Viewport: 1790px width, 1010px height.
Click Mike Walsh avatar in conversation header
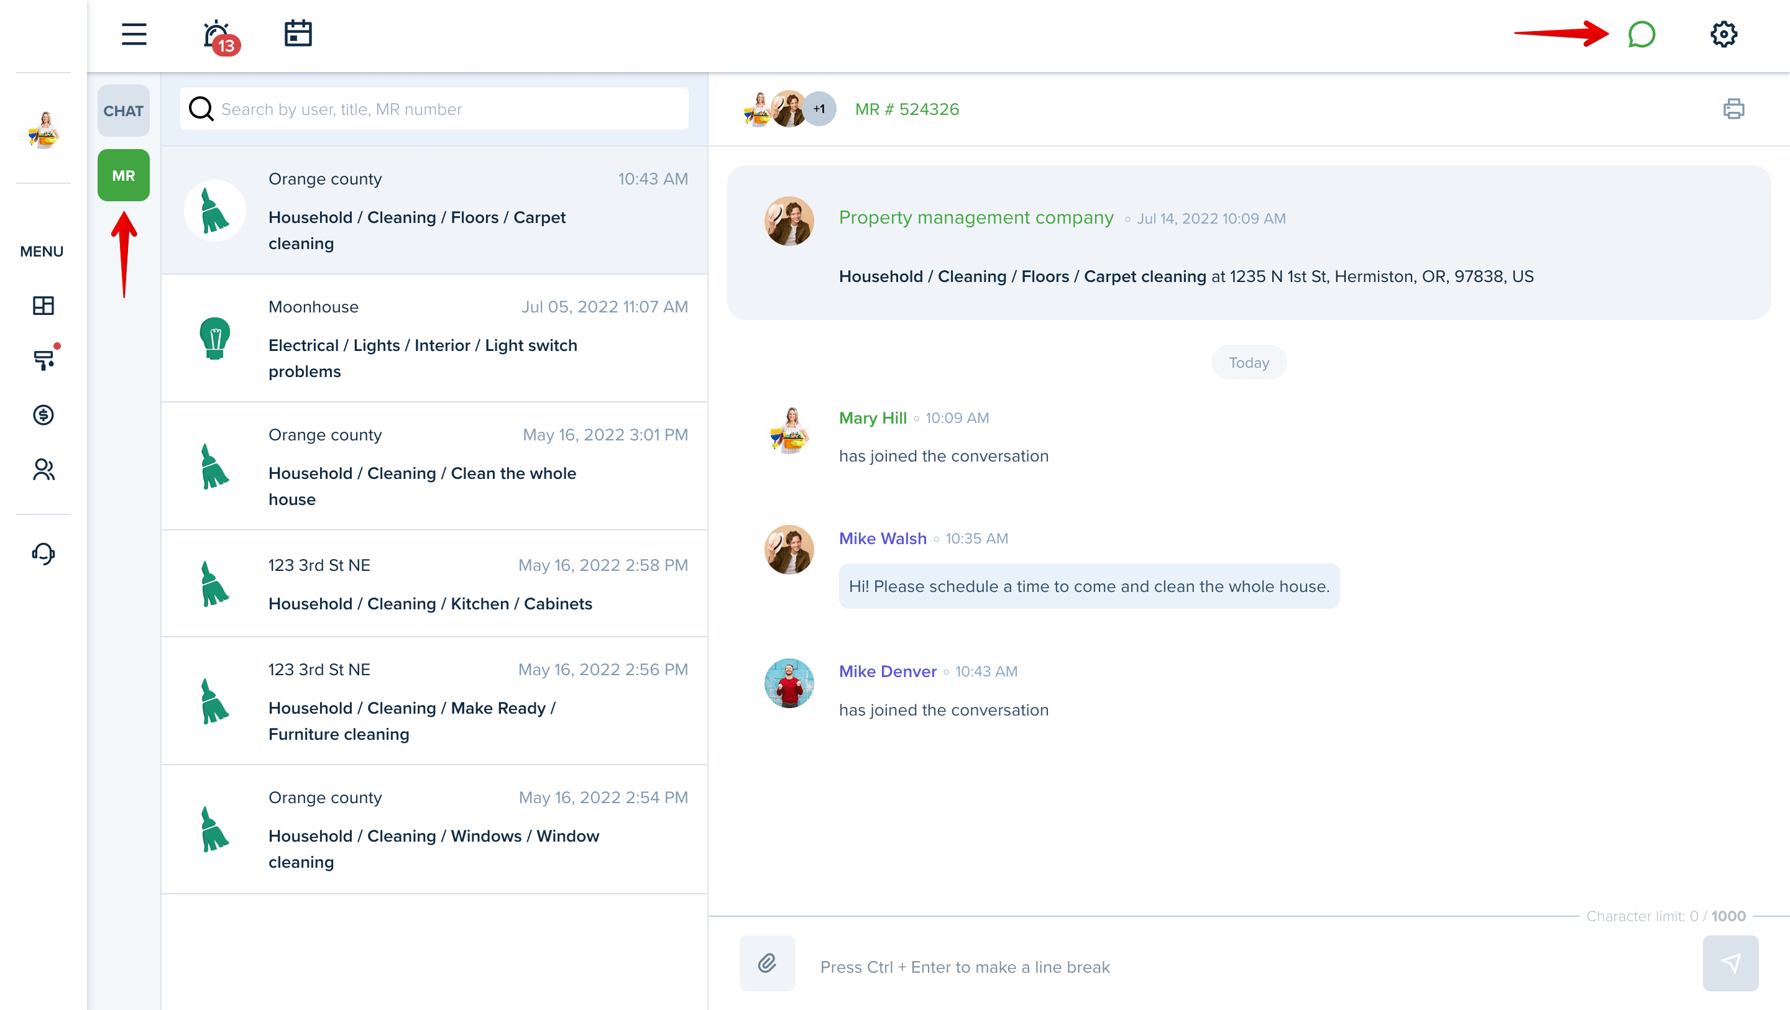tap(789, 108)
